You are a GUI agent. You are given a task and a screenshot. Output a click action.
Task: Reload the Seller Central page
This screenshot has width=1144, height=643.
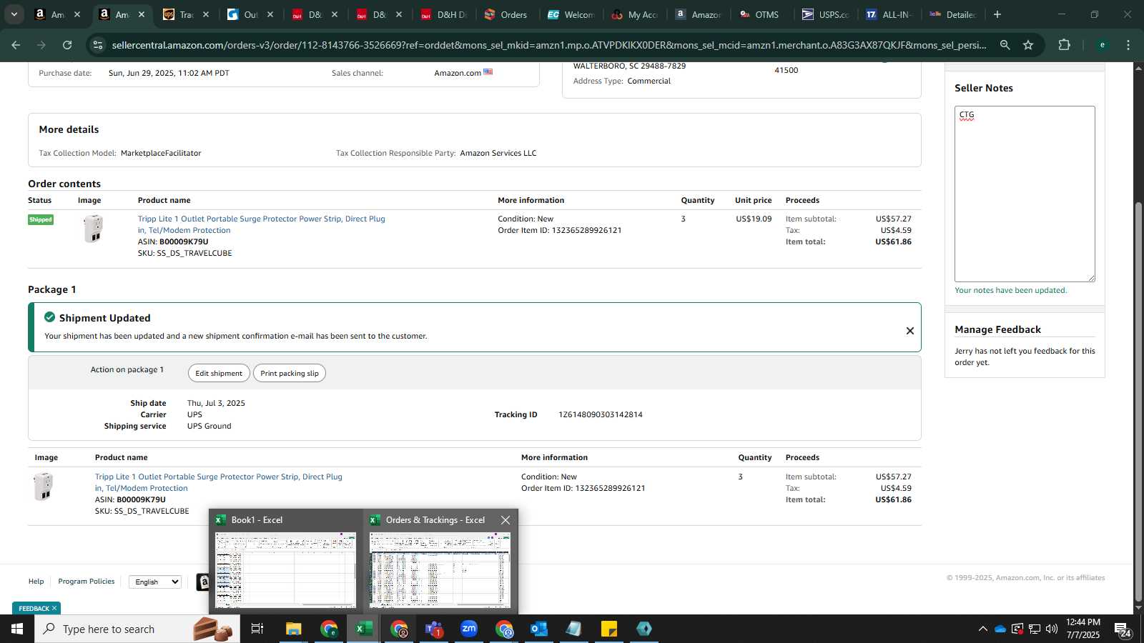(67, 45)
